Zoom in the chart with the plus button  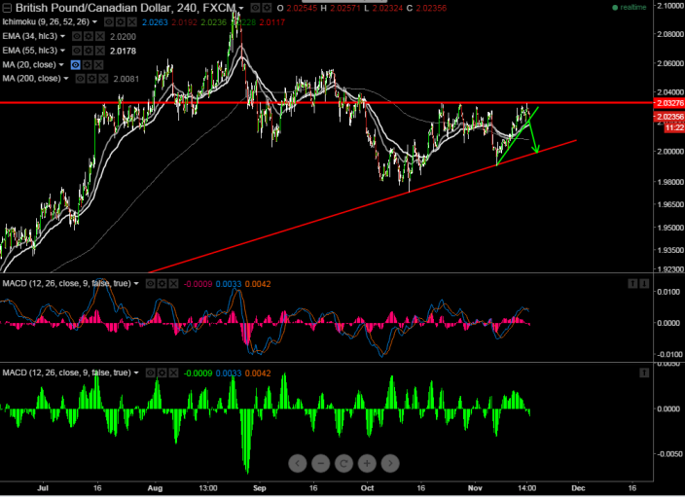coord(368,463)
